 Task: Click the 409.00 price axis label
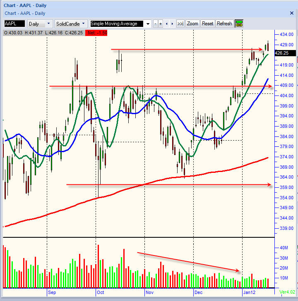[286, 85]
